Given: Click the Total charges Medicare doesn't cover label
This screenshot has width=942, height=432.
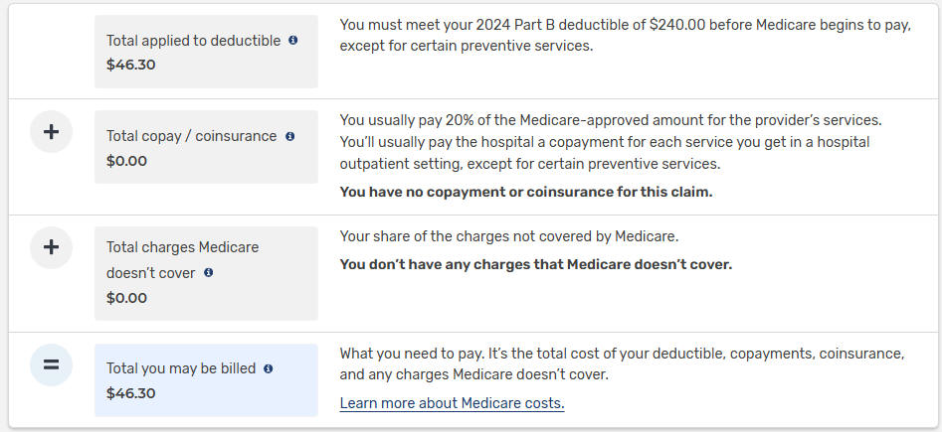Looking at the screenshot, I should click(x=183, y=260).
